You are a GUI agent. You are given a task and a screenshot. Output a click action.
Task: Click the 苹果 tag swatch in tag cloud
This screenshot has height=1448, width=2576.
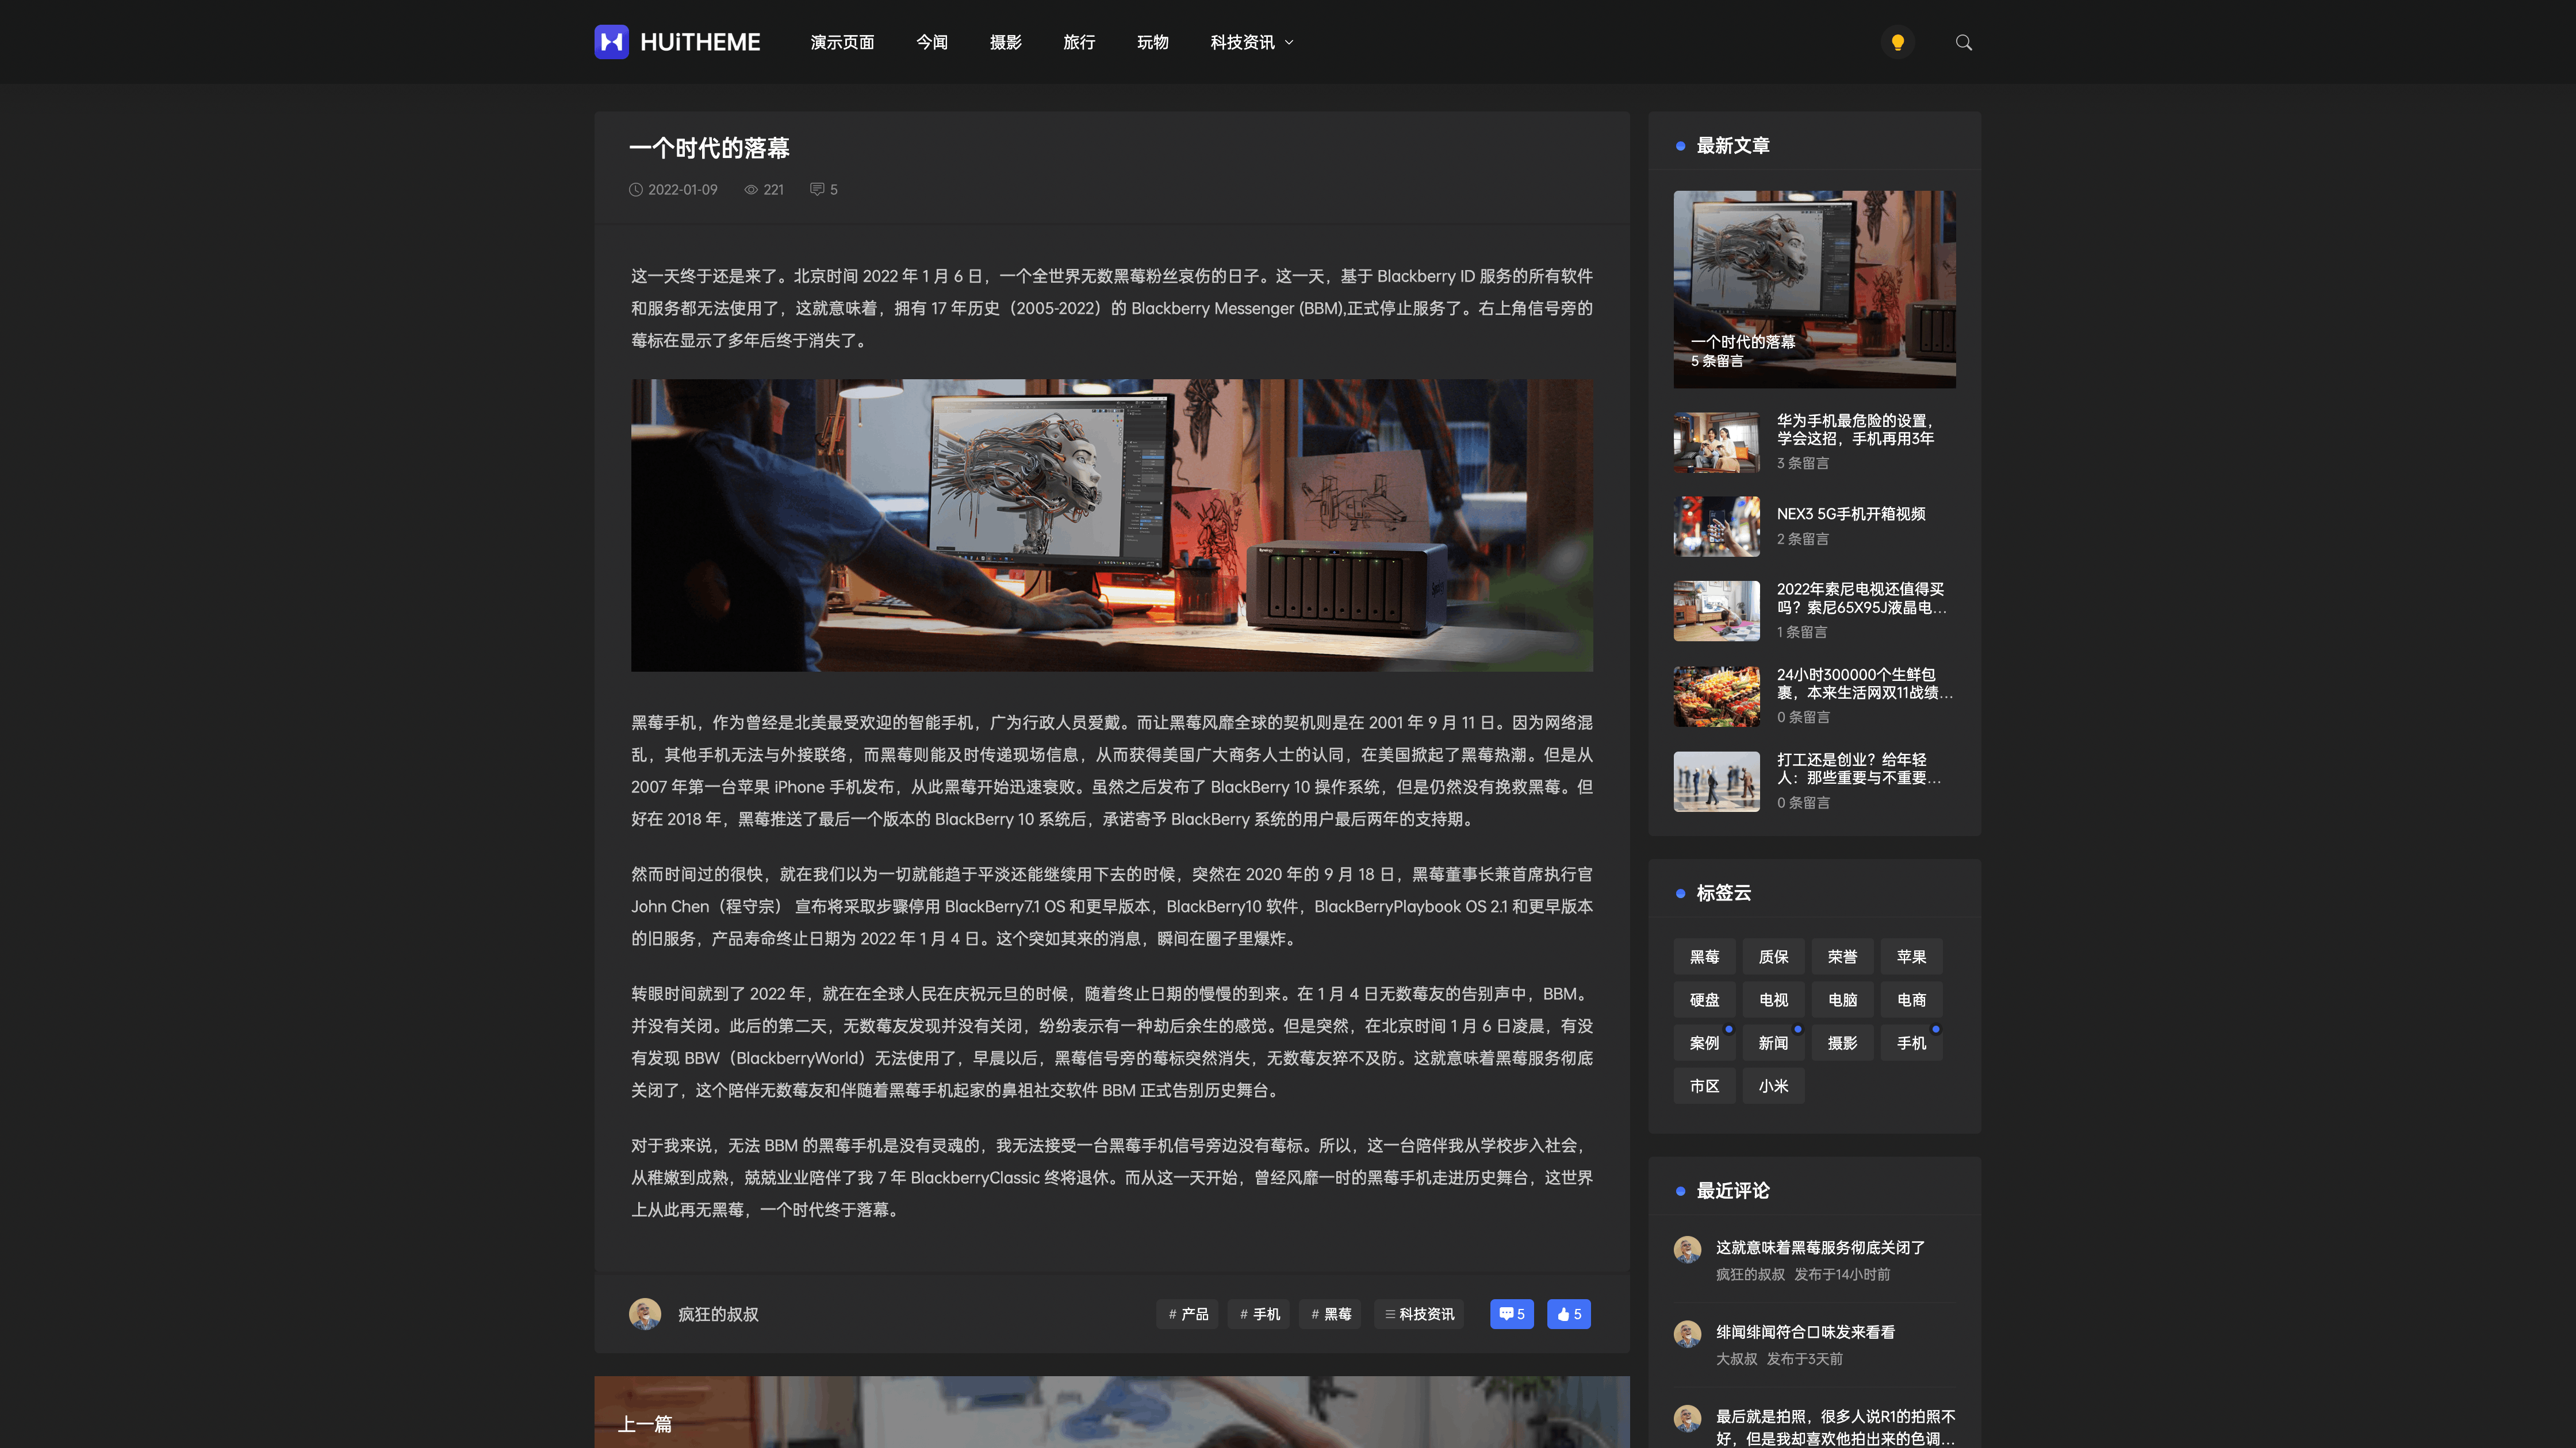click(1910, 956)
